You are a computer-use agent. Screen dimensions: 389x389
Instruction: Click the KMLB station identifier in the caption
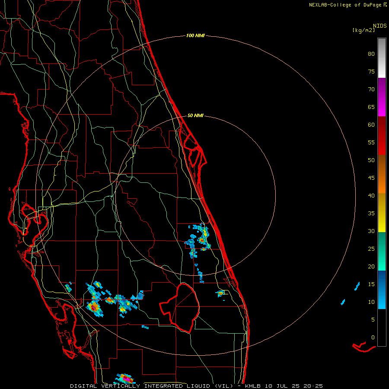[x=253, y=386]
